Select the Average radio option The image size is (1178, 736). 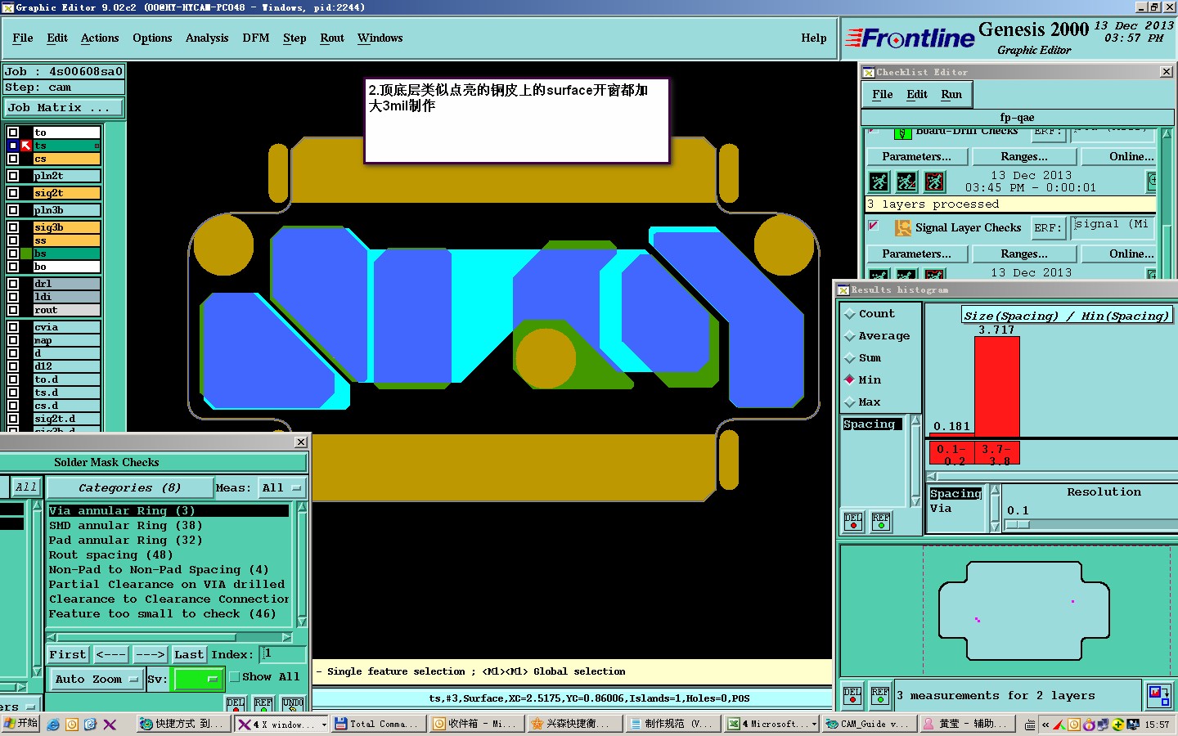(x=850, y=336)
